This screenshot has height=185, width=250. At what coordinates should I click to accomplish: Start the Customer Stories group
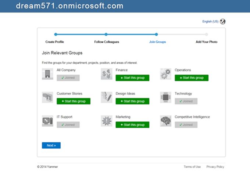click(74, 101)
